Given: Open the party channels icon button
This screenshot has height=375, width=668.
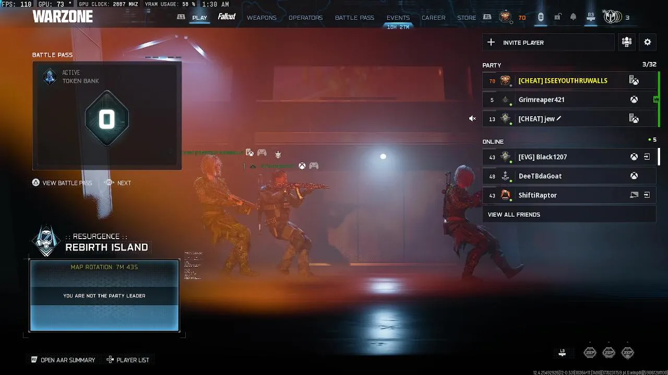Looking at the screenshot, I should pos(627,43).
